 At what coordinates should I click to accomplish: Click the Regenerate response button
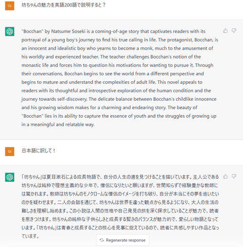pos(123,240)
